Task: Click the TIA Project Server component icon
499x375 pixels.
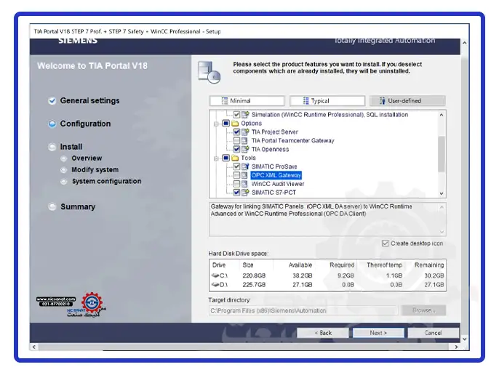Action: click(x=245, y=132)
